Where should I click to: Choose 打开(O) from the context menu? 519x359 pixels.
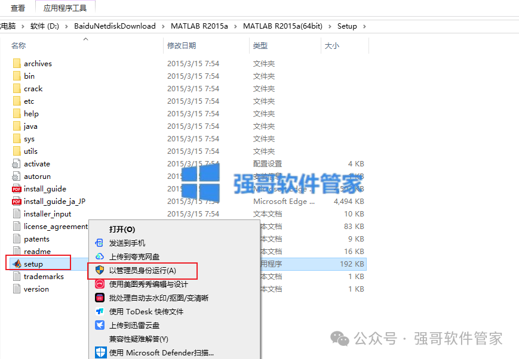[122, 230]
